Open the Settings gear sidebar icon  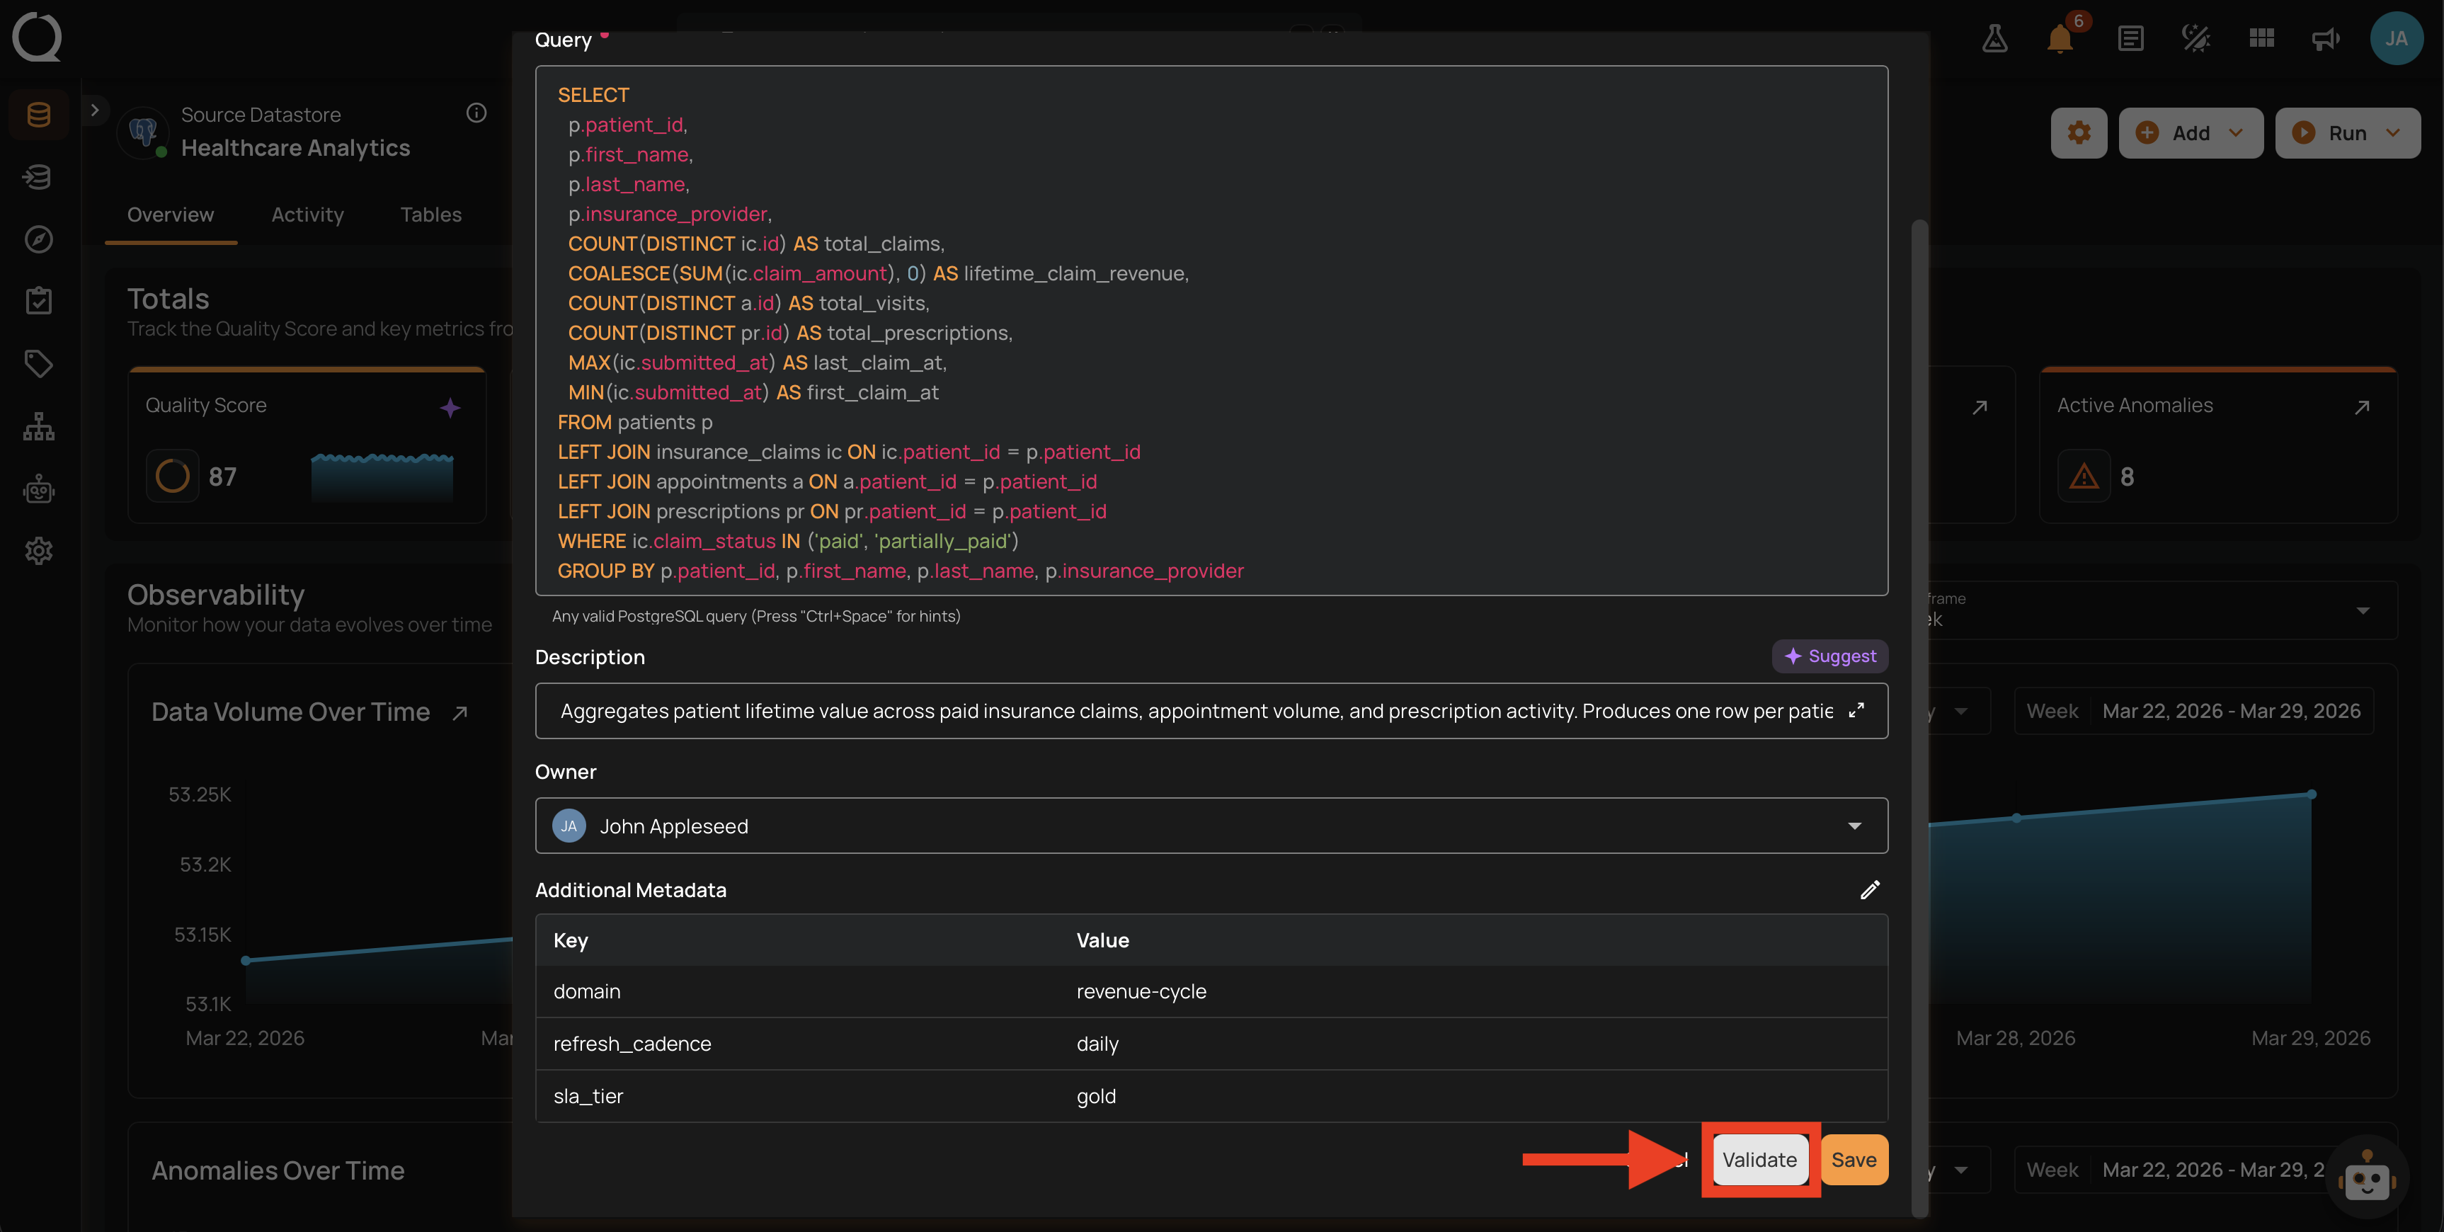pos(39,551)
